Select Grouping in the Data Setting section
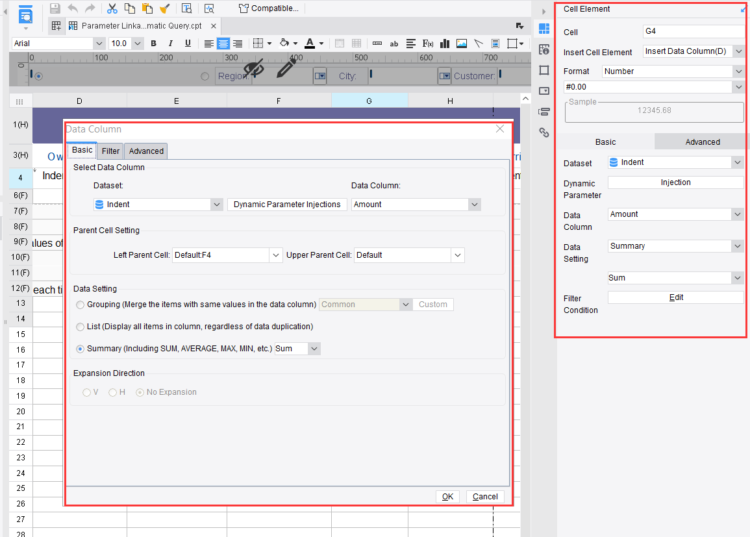The height and width of the screenshot is (537, 750). pos(80,304)
